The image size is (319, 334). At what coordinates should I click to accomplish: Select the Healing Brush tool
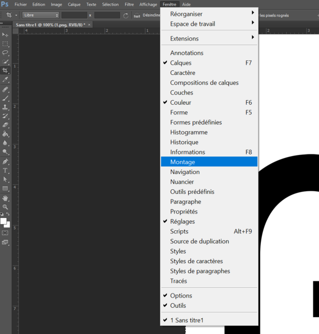pos(5,89)
